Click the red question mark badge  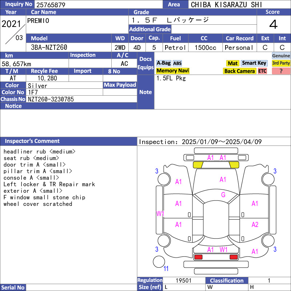click(x=281, y=71)
